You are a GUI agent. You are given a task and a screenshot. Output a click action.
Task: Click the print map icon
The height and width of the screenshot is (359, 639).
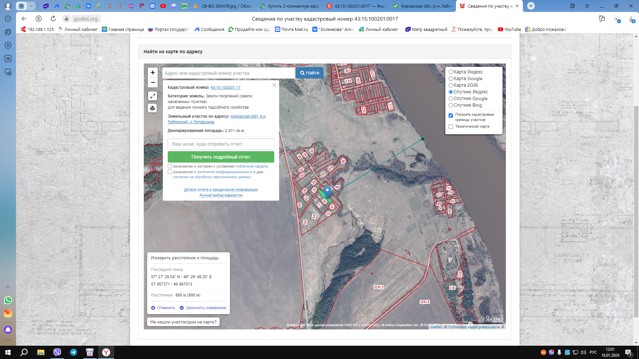pos(152,108)
